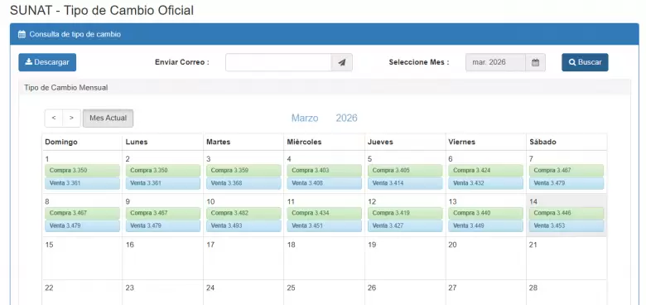Go to the next month arrow
The image size is (646, 305).
pyautogui.click(x=72, y=119)
